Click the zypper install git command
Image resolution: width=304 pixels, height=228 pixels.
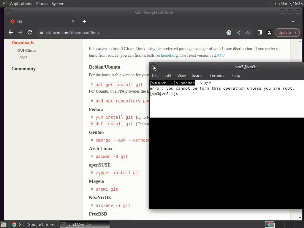point(115,173)
